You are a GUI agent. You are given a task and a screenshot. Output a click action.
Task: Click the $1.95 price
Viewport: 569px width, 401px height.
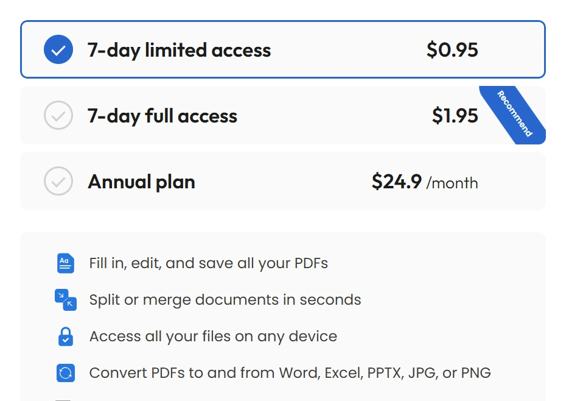[x=455, y=116]
